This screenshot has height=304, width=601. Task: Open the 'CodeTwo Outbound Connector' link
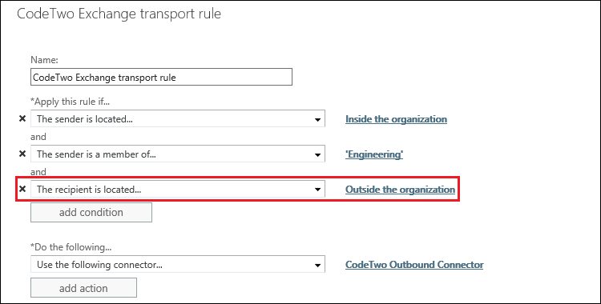click(414, 265)
